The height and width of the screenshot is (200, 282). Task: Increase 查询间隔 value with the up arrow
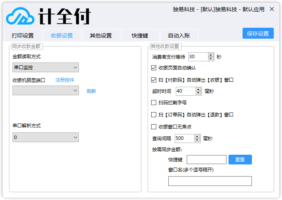tap(197, 137)
